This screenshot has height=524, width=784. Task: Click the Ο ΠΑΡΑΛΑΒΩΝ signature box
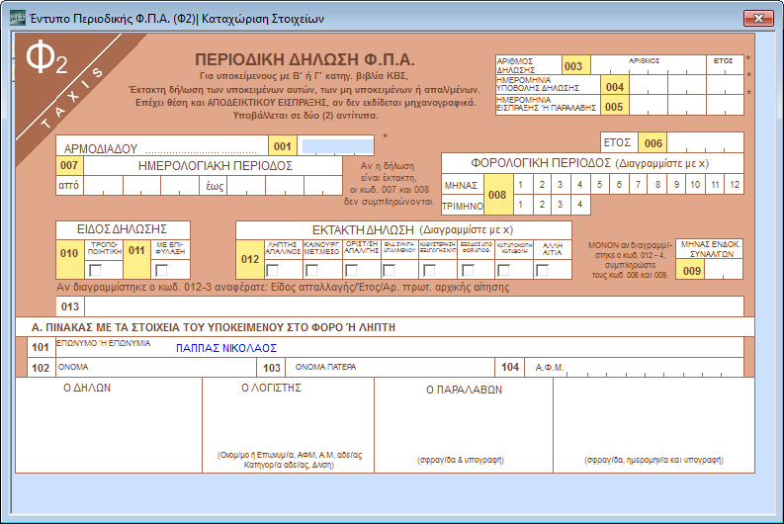(464, 425)
